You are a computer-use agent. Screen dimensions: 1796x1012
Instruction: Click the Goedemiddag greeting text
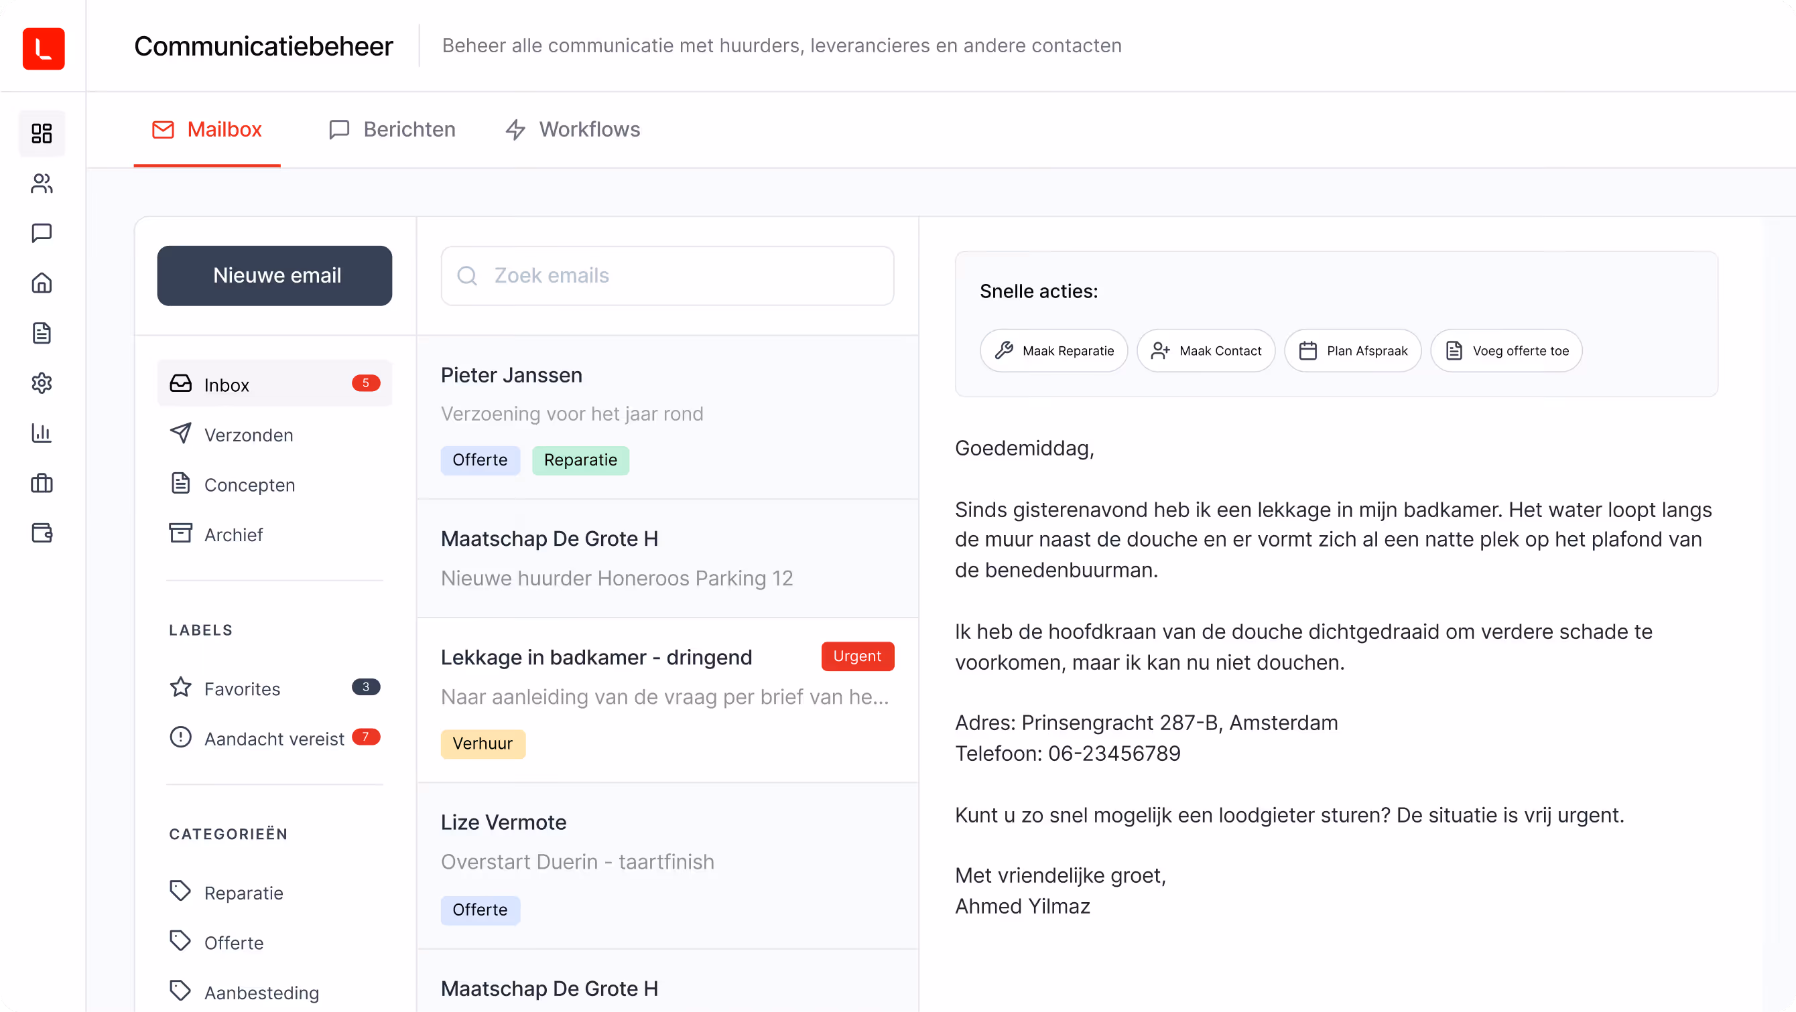point(1024,448)
